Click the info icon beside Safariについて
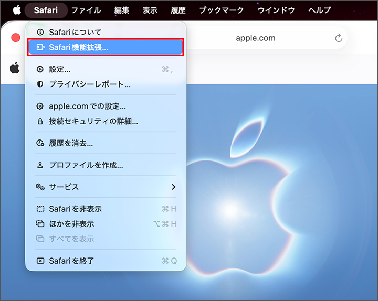The image size is (378, 301). [40, 32]
